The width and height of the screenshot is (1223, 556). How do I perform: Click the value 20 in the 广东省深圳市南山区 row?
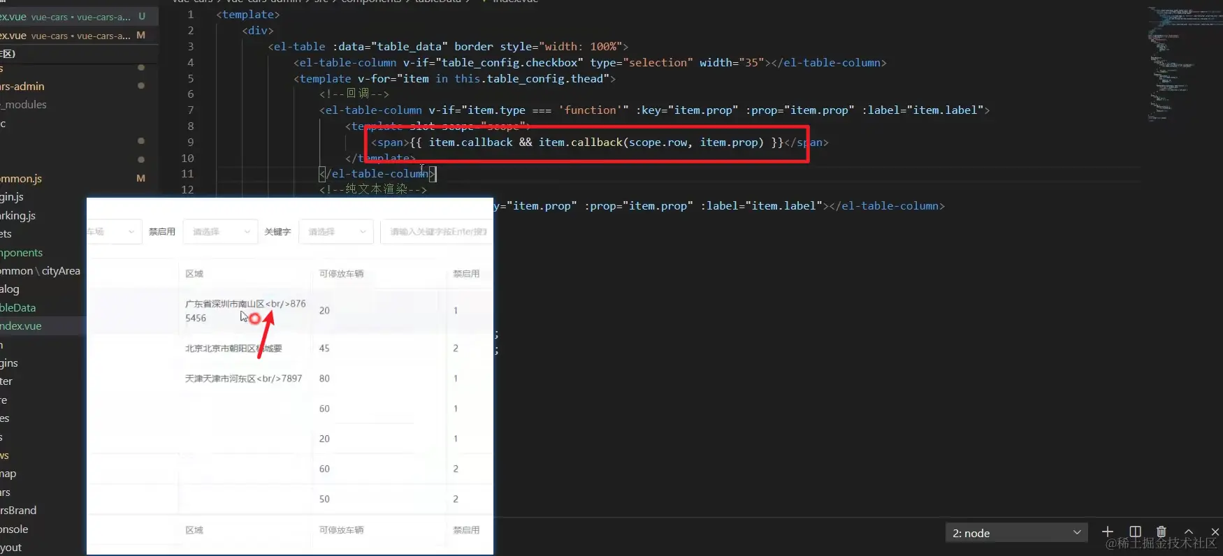(x=324, y=311)
